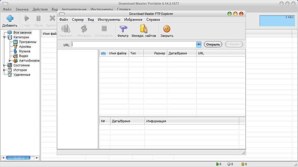Open Вид menu in FTP Explorer
This screenshot has height=167, width=298.
(91, 20)
